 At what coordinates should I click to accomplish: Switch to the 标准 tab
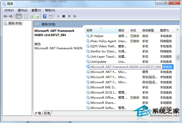point(47,113)
